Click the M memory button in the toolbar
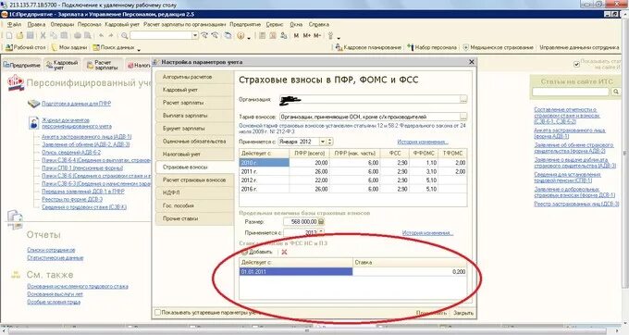Viewport: 629px width, 335px height. (x=296, y=36)
